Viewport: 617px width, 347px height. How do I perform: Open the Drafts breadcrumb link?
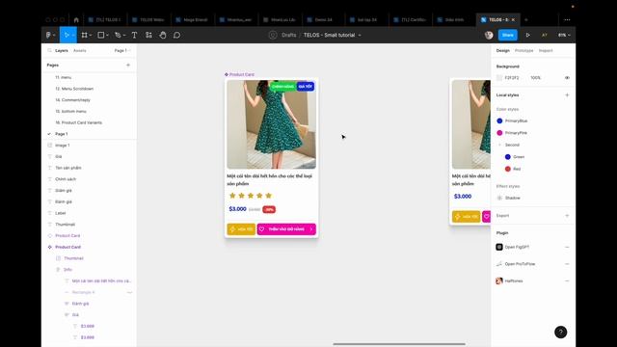click(289, 35)
